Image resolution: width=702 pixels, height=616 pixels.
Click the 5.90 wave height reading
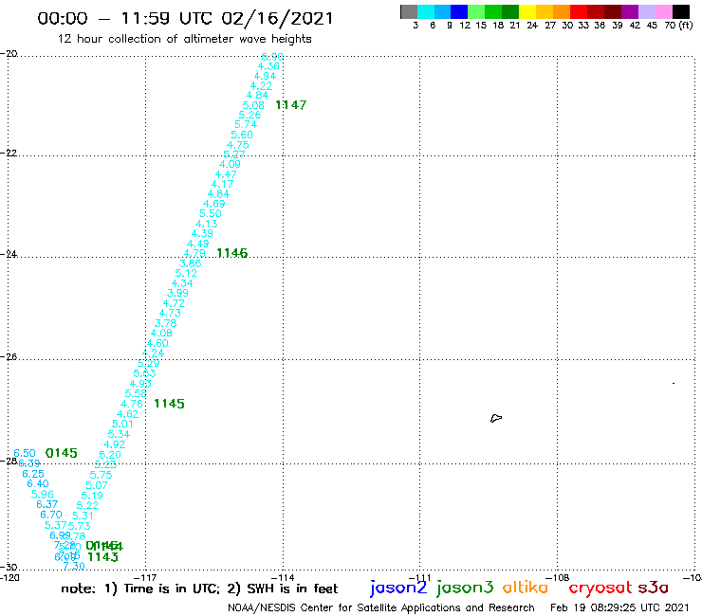272,57
